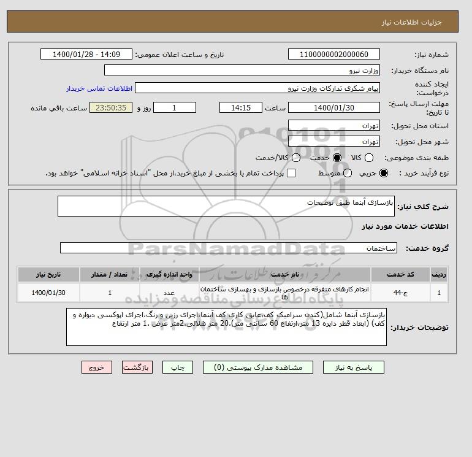This screenshot has width=472, height=457.
Task: Click the unit cell عدد
Action: point(169,293)
